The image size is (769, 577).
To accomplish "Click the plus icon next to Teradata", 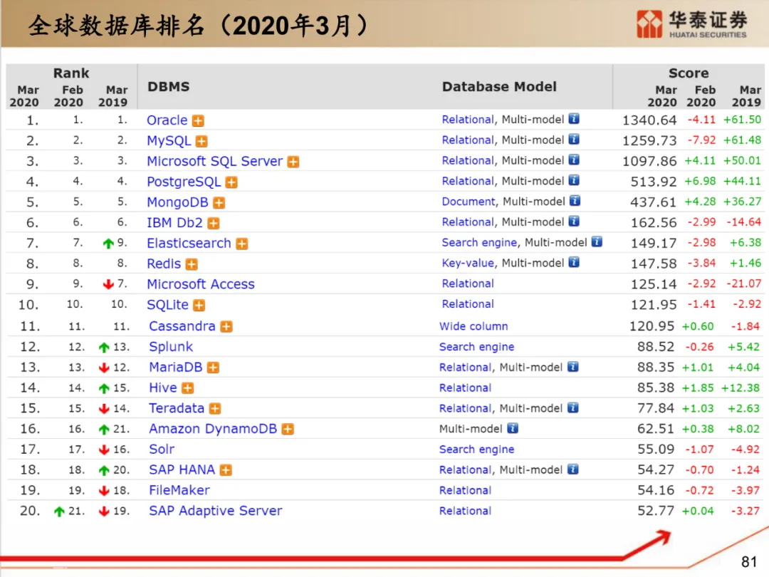I will click(215, 409).
